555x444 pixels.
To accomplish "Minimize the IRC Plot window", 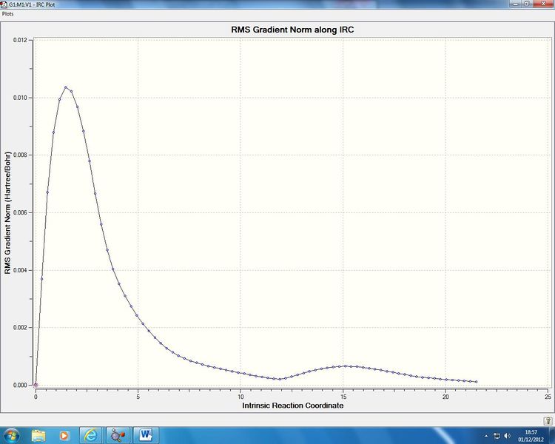I will [x=516, y=4].
